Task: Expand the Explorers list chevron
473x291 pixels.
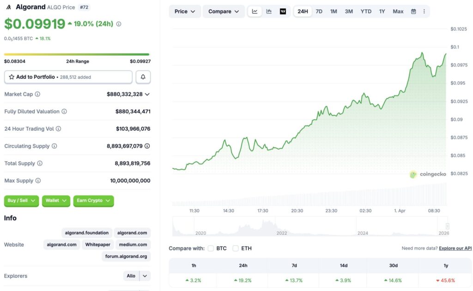Action: pyautogui.click(x=145, y=276)
